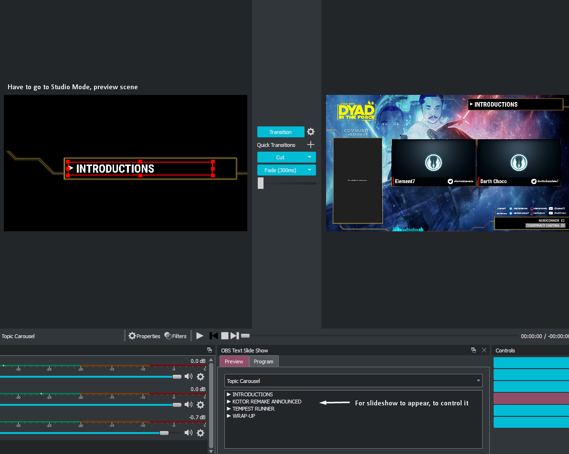This screenshot has height=454, width=569.
Task: Open Properties for Topic Carousel
Action: coord(145,336)
